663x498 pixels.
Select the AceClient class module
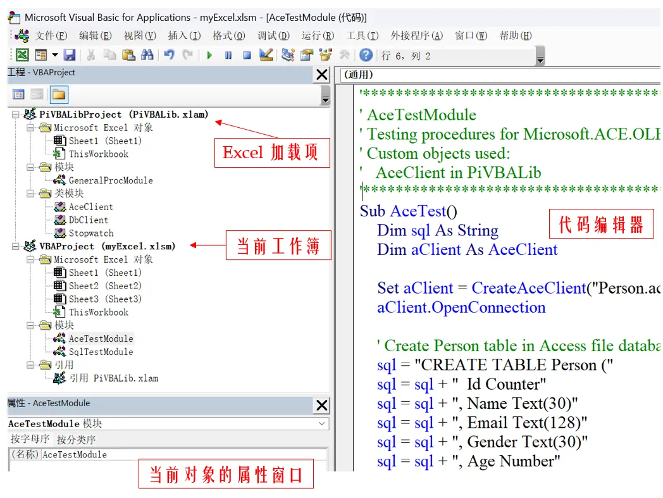pos(91,207)
